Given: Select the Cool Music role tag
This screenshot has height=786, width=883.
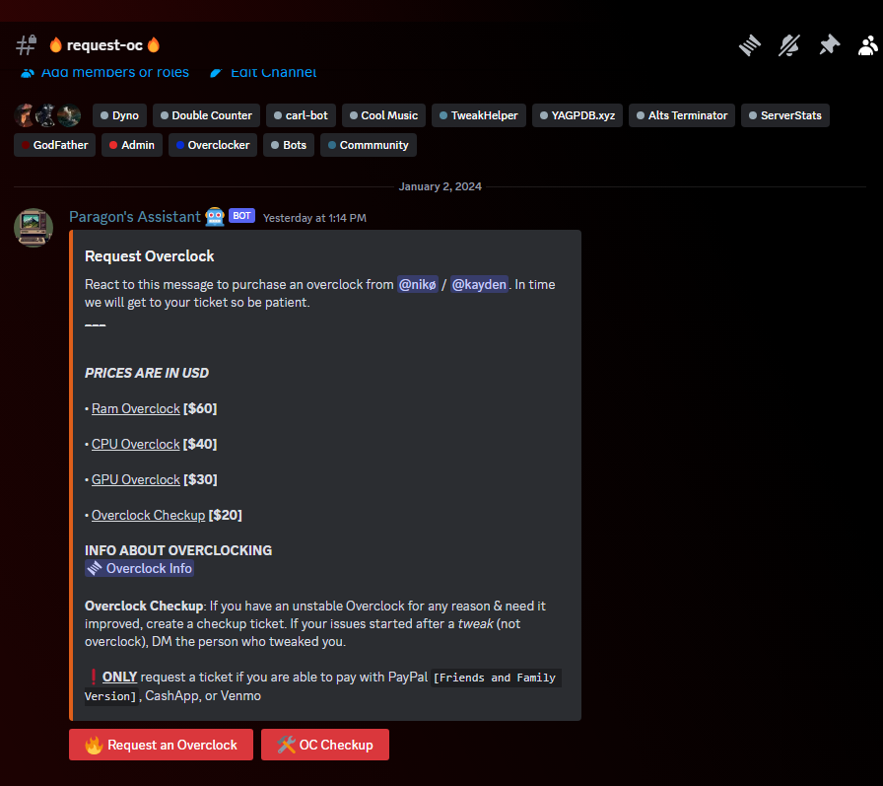Looking at the screenshot, I should click(x=383, y=115).
